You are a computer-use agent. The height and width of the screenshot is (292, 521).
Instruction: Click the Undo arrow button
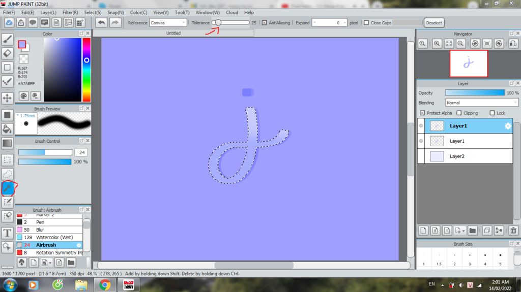pos(102,22)
